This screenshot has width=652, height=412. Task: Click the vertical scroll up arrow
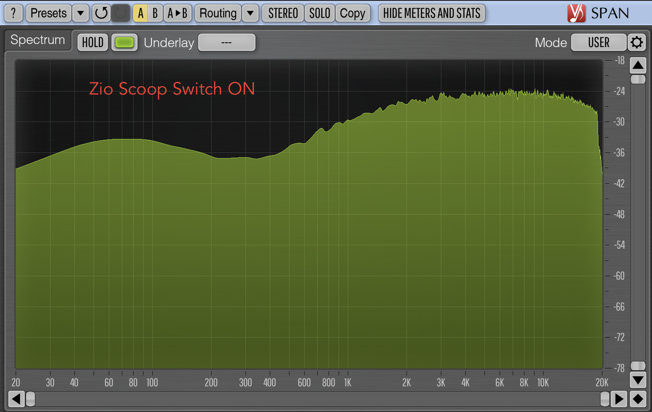pos(638,65)
